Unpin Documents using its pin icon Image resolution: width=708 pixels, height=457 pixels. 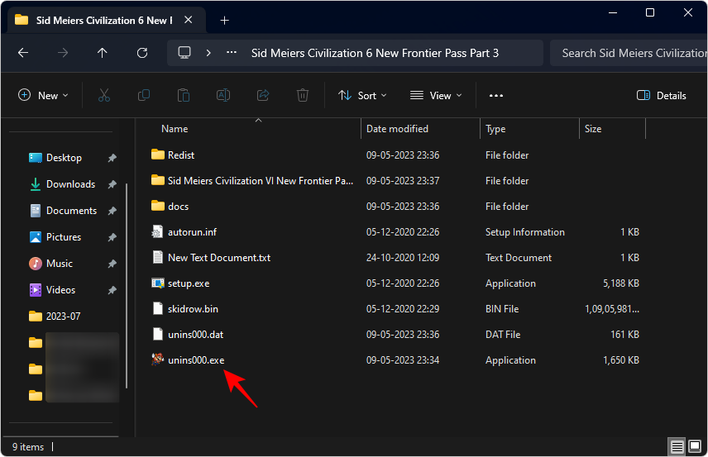coord(112,211)
